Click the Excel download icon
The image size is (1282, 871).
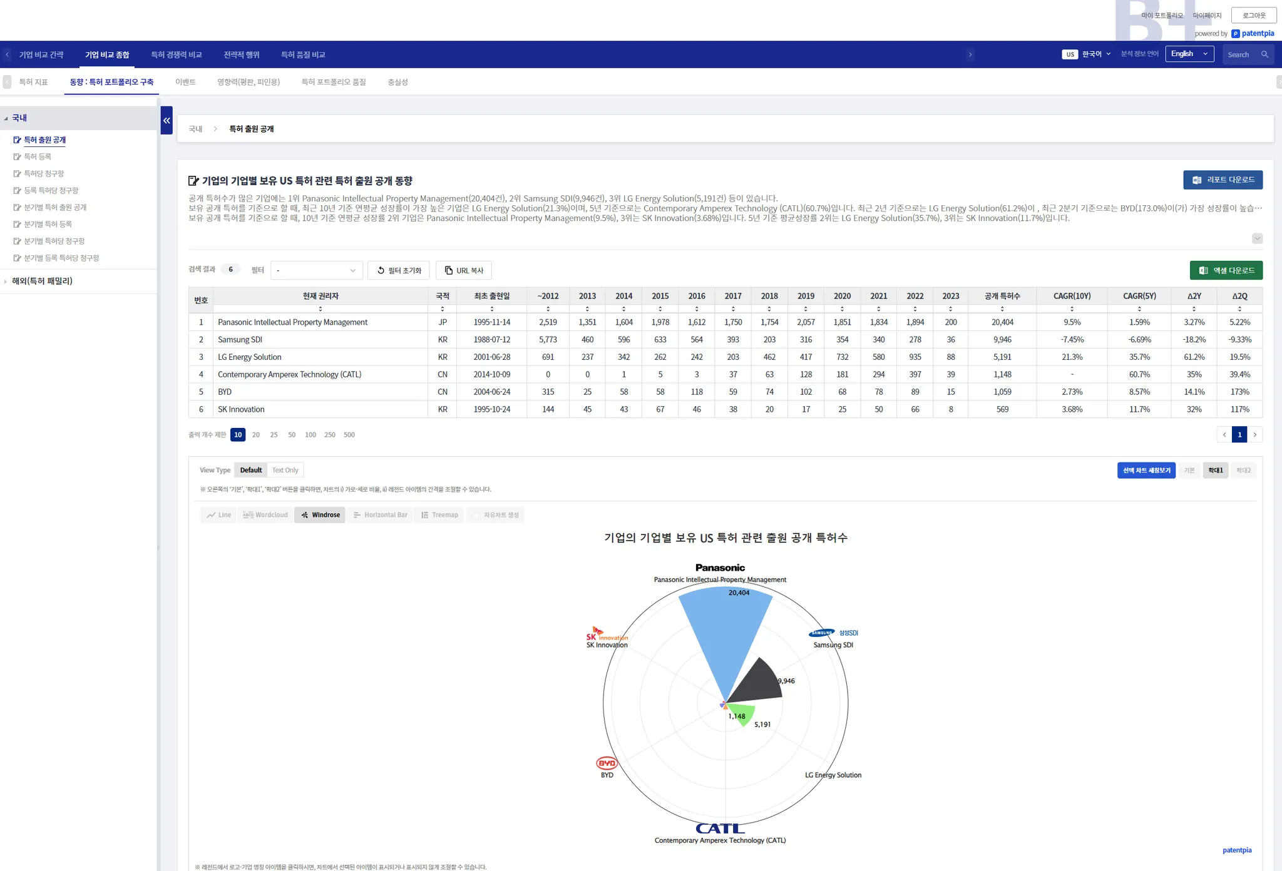pyautogui.click(x=1203, y=270)
